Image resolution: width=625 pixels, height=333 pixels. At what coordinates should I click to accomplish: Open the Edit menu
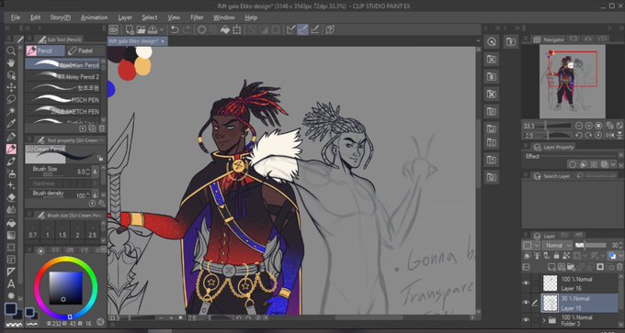click(x=36, y=17)
